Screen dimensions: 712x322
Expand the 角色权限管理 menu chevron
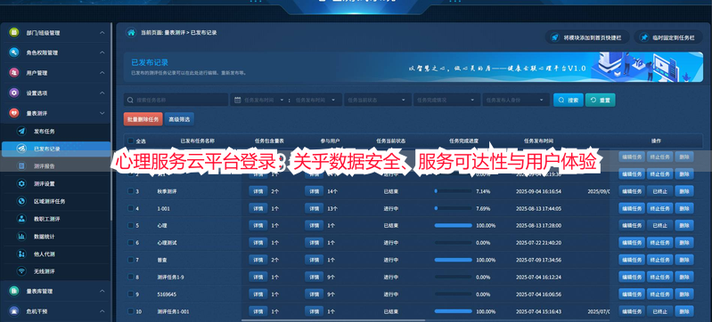click(x=102, y=52)
